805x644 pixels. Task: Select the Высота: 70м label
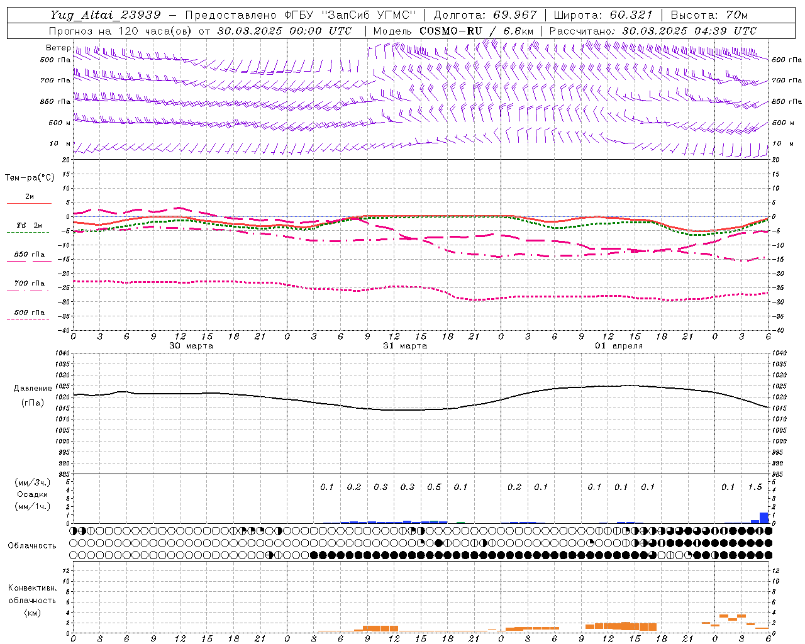coord(709,15)
